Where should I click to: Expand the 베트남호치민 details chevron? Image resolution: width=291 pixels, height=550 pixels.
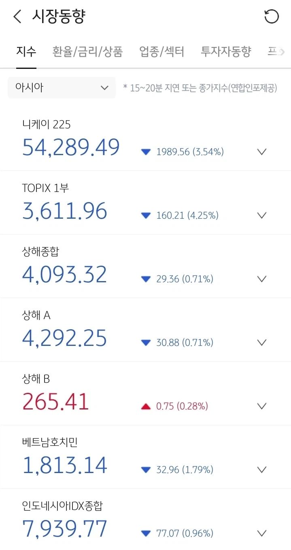262,470
